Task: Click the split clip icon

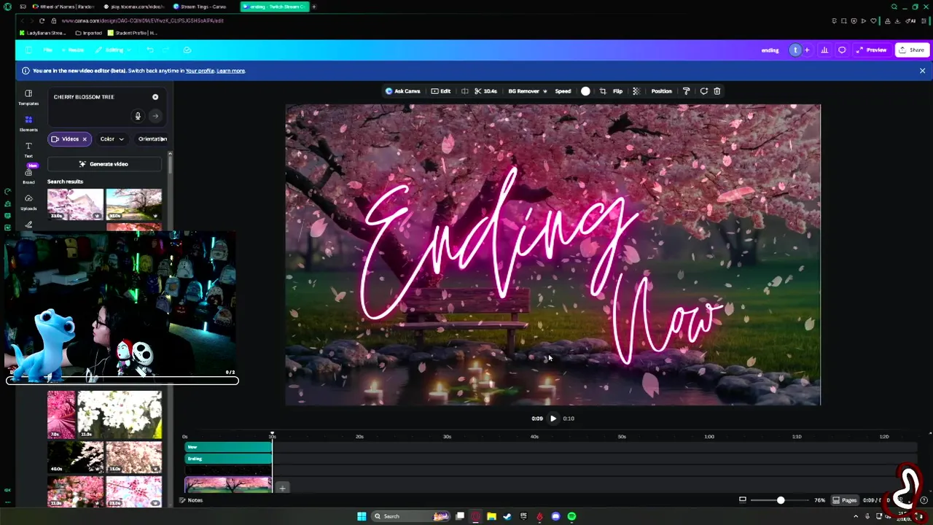Action: [x=465, y=91]
